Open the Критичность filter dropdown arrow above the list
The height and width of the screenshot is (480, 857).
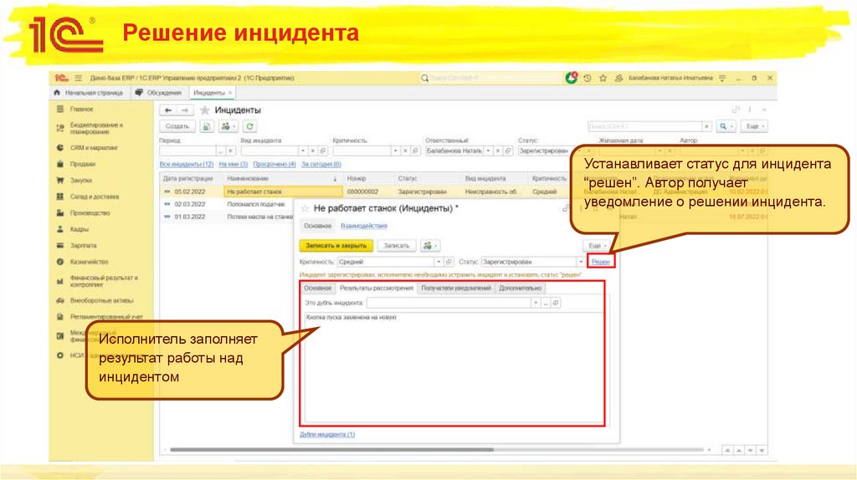pos(395,151)
